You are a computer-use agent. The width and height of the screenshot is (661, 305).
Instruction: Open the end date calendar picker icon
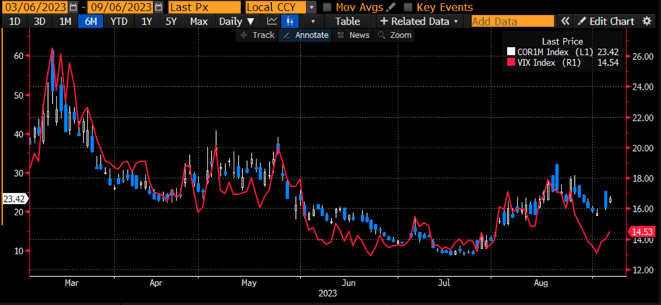158,7
